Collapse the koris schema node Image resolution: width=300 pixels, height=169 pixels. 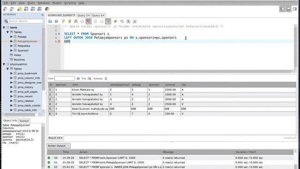click(x=4, y=28)
